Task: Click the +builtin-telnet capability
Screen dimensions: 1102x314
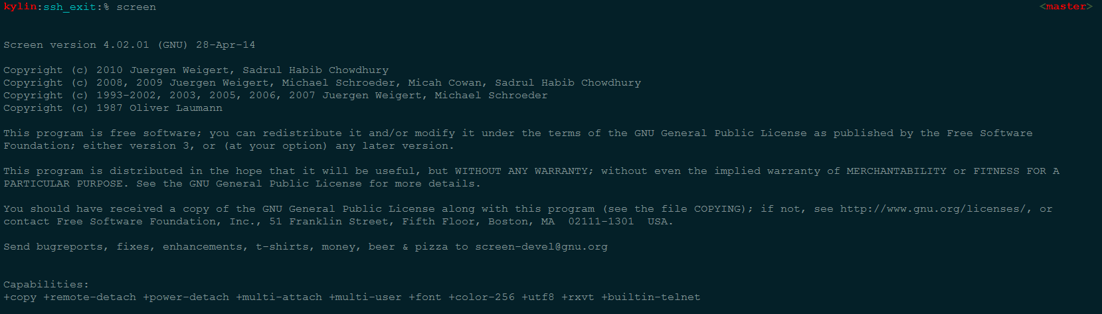Action: point(651,297)
